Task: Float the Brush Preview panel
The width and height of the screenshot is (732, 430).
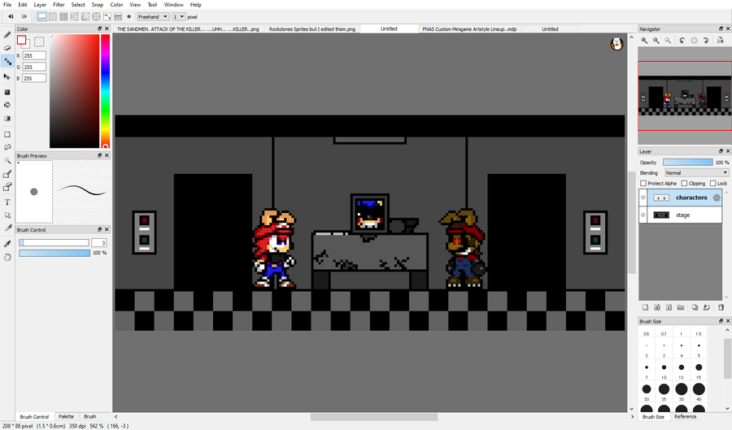Action: (x=99, y=156)
